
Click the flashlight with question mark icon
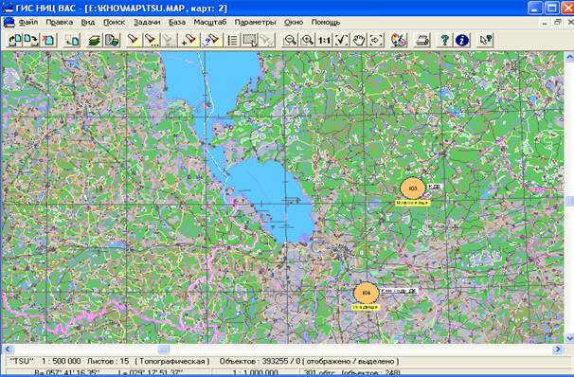click(x=211, y=40)
